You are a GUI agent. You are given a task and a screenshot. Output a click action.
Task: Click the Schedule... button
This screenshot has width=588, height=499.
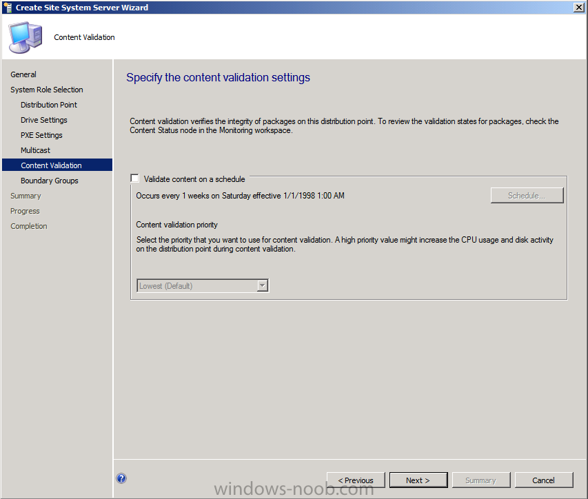527,195
